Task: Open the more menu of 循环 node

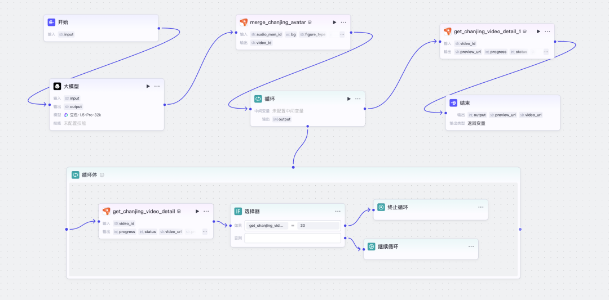Action: pos(358,99)
